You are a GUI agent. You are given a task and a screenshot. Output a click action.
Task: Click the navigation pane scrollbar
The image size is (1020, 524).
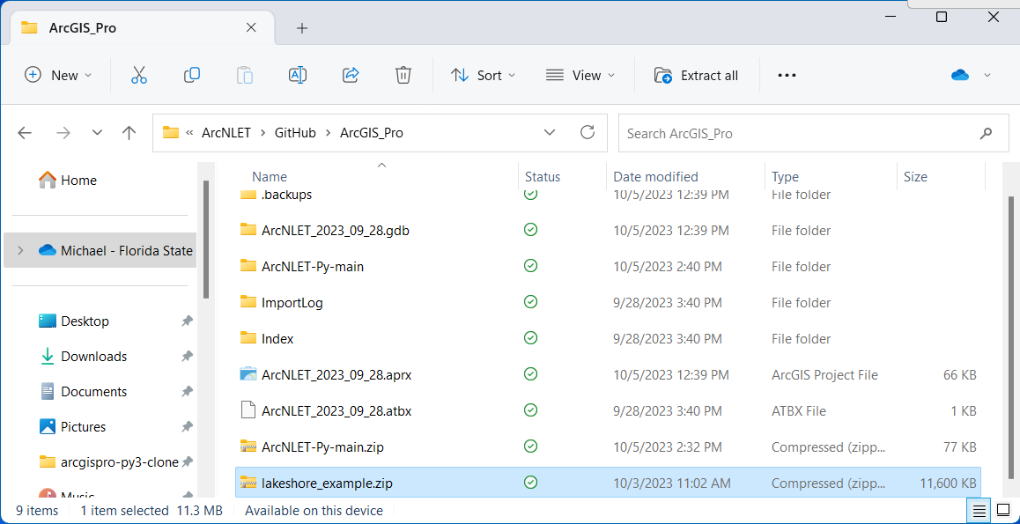point(205,240)
